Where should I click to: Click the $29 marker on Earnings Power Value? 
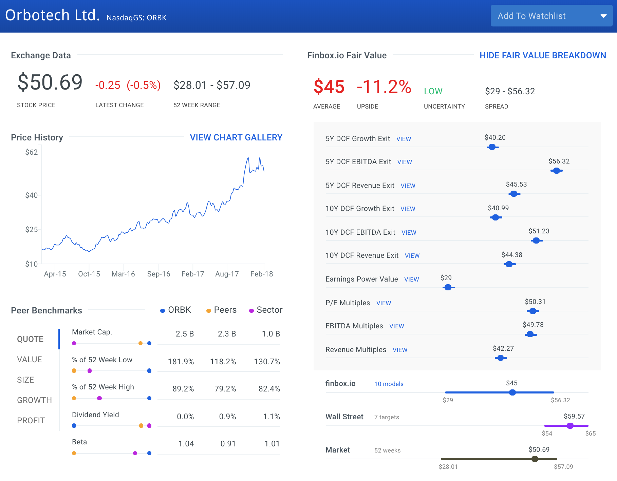(448, 287)
